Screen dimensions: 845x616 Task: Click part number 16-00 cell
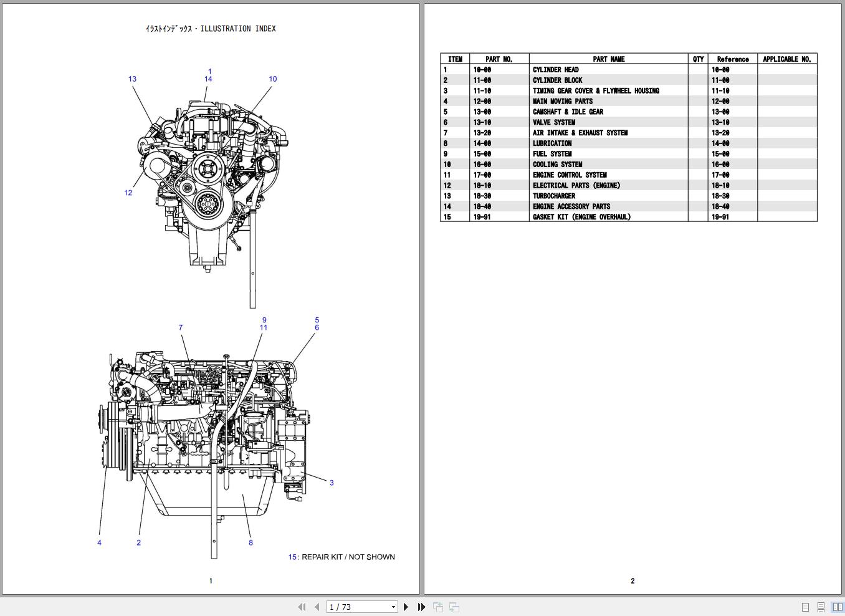pos(482,165)
